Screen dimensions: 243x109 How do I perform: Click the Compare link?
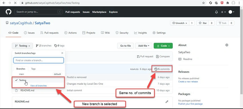(163, 56)
